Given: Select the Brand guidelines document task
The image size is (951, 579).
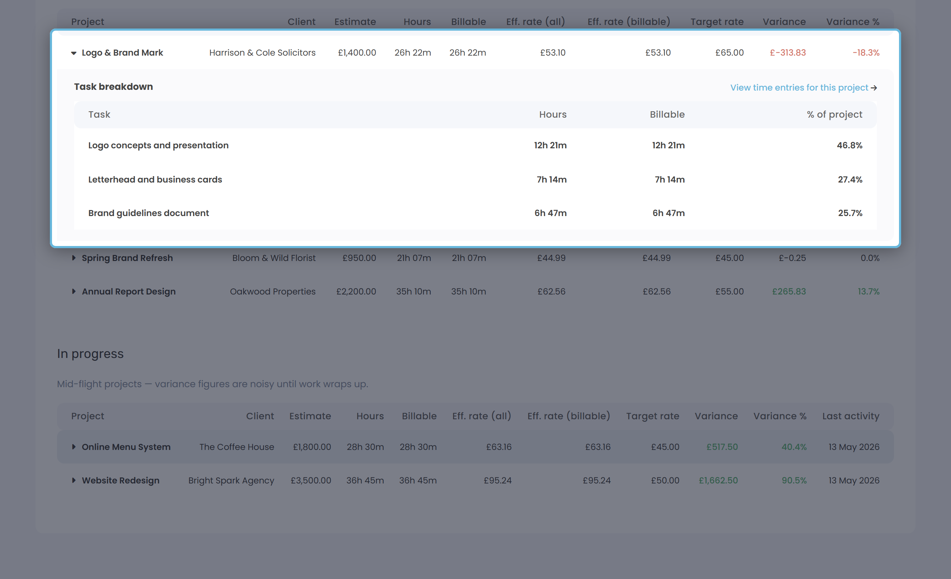Looking at the screenshot, I should [149, 213].
